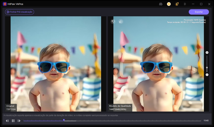Click the Original 720*1324 label
214x127 pixels.
click(x=11, y=108)
